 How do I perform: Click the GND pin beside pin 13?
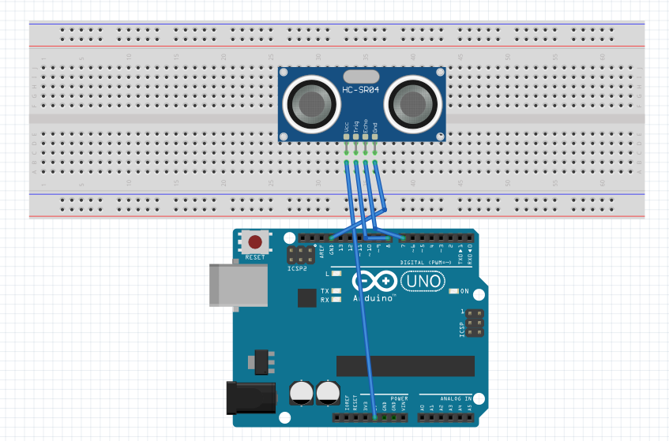pyautogui.click(x=332, y=238)
